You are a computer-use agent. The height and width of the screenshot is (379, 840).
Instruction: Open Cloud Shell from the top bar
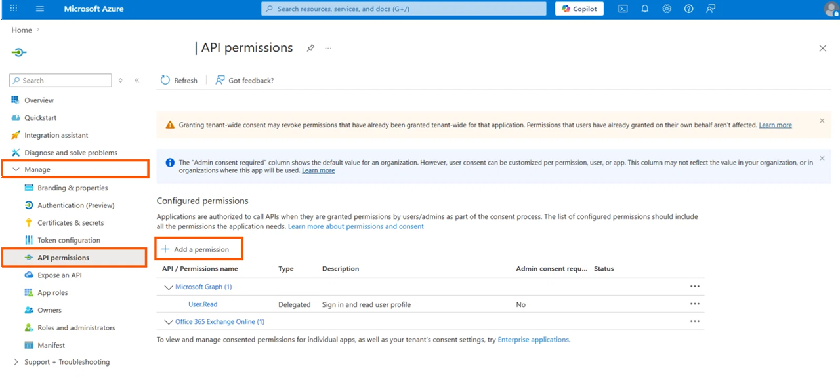(623, 9)
